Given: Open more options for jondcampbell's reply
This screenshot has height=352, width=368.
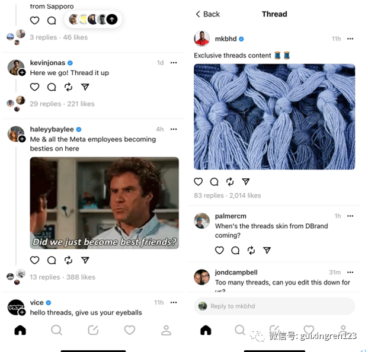Looking at the screenshot, I should (x=350, y=273).
